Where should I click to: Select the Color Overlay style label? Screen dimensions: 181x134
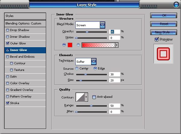point(20,83)
